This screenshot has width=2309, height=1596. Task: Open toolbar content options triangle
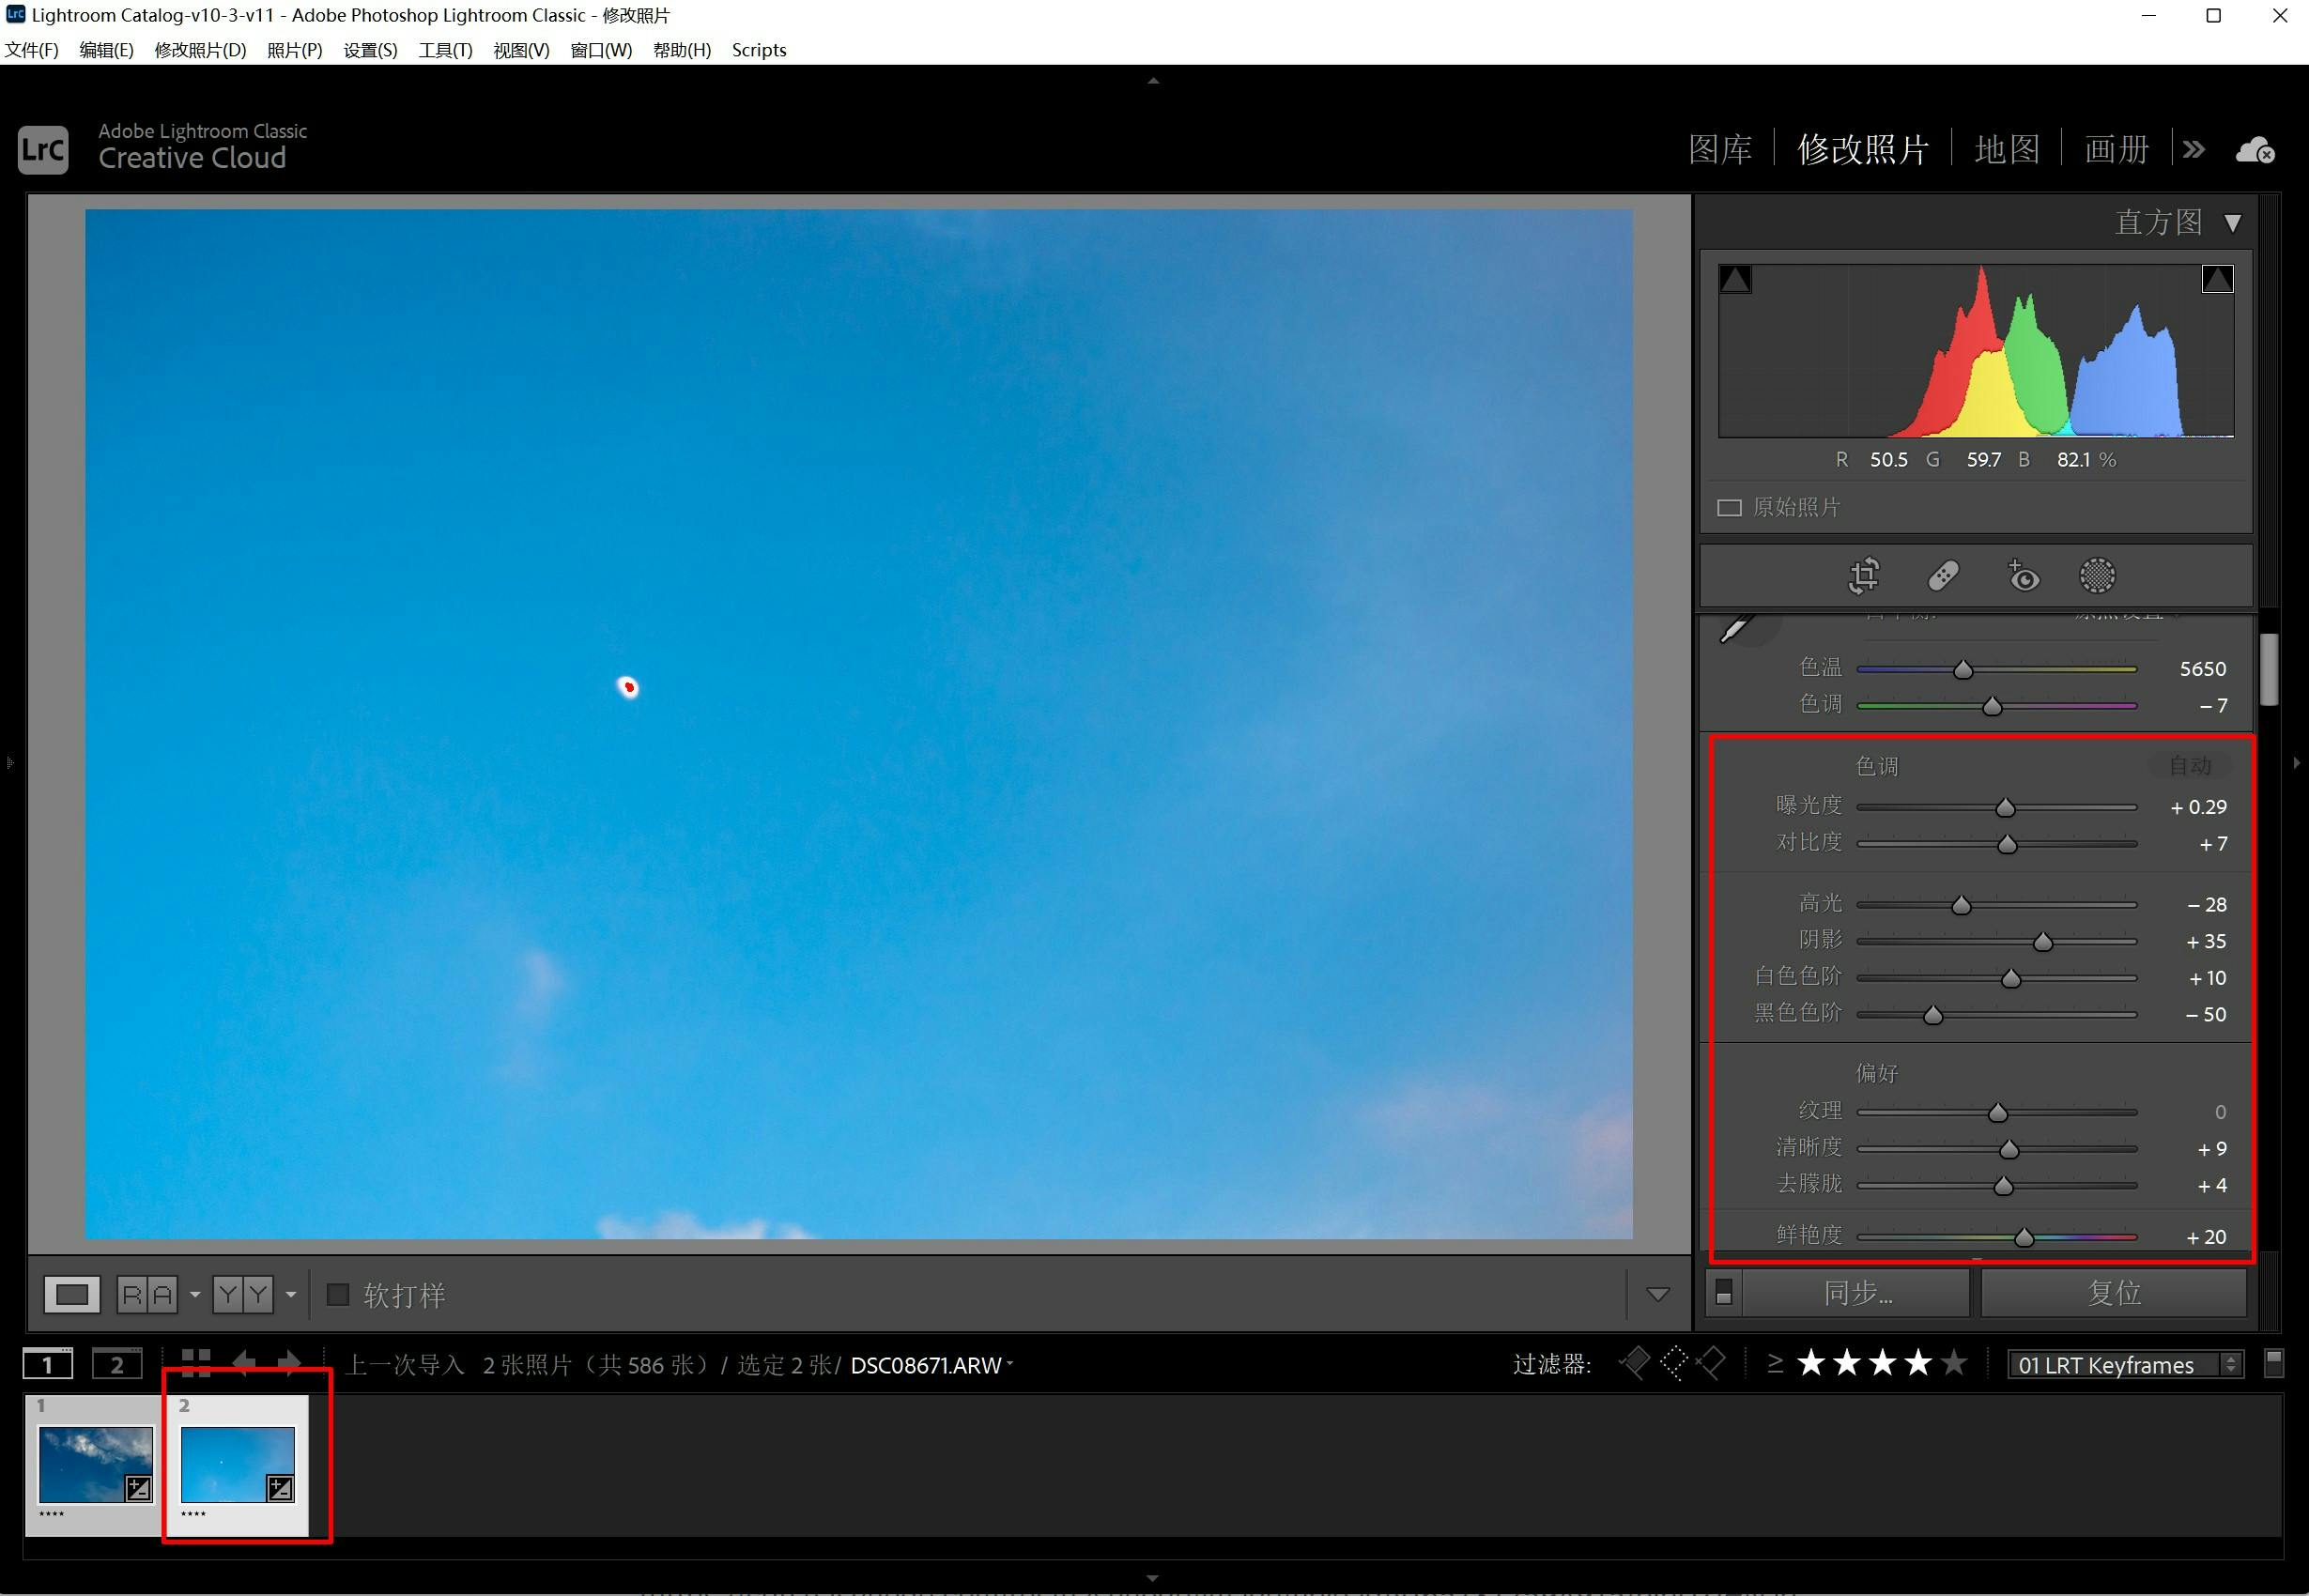1658,1295
